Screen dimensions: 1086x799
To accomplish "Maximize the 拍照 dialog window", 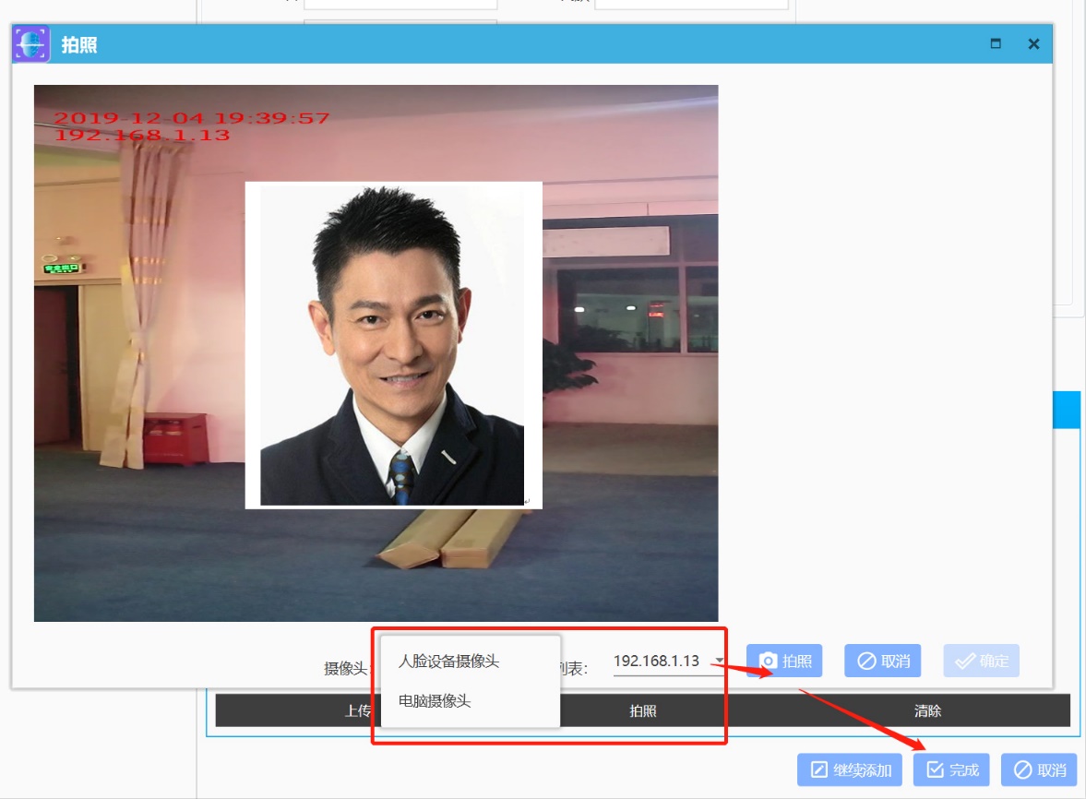I will [996, 43].
